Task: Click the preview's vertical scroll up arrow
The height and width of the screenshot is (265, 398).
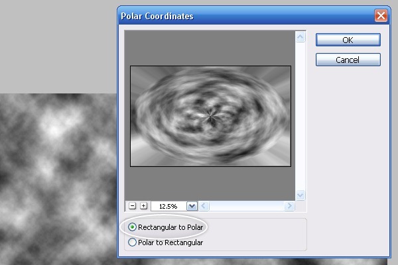Action: 300,37
